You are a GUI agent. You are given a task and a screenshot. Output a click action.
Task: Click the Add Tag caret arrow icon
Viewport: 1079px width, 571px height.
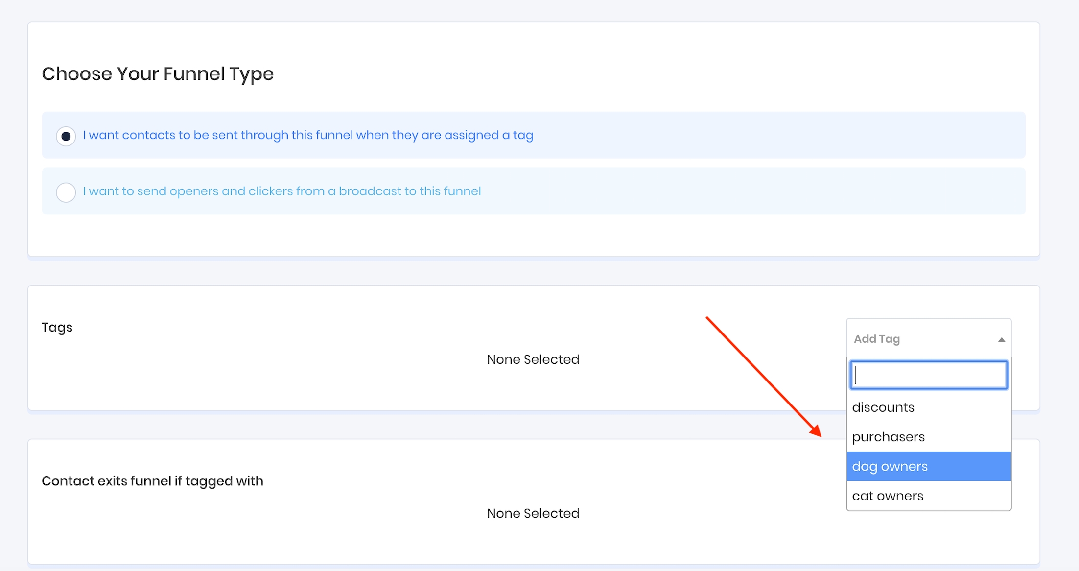point(1001,339)
